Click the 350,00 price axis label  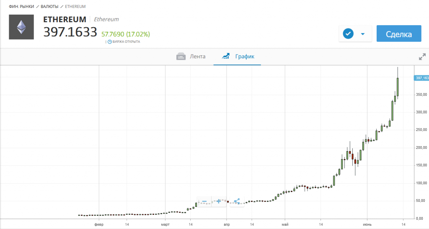point(421,95)
